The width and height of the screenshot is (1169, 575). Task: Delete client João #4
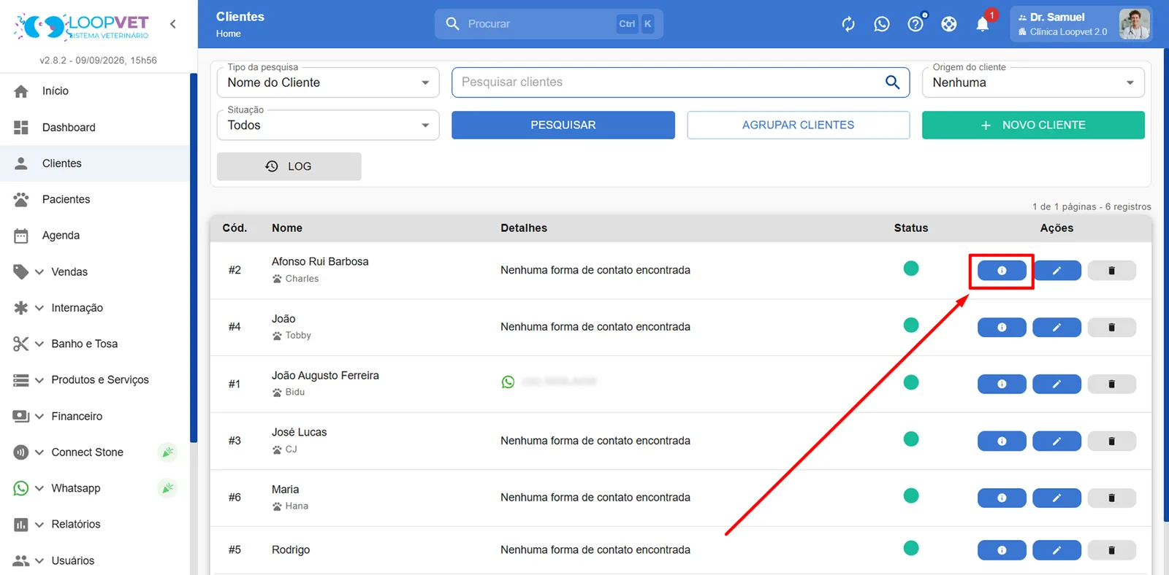1111,328
